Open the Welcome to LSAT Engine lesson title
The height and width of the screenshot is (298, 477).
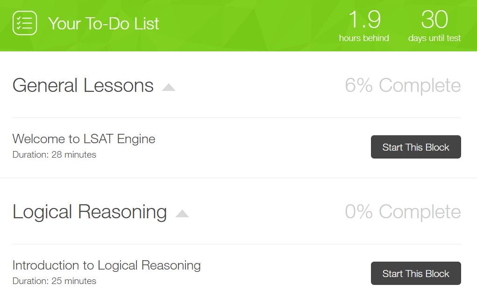click(84, 139)
